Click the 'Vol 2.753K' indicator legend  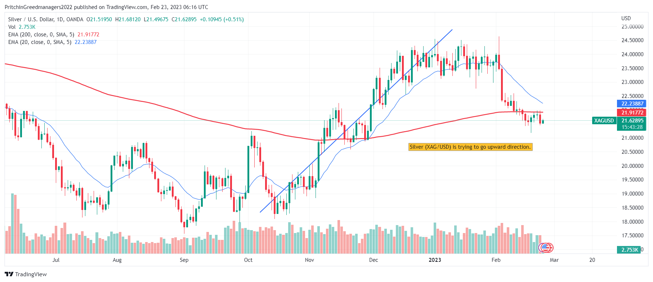[x=22, y=27]
